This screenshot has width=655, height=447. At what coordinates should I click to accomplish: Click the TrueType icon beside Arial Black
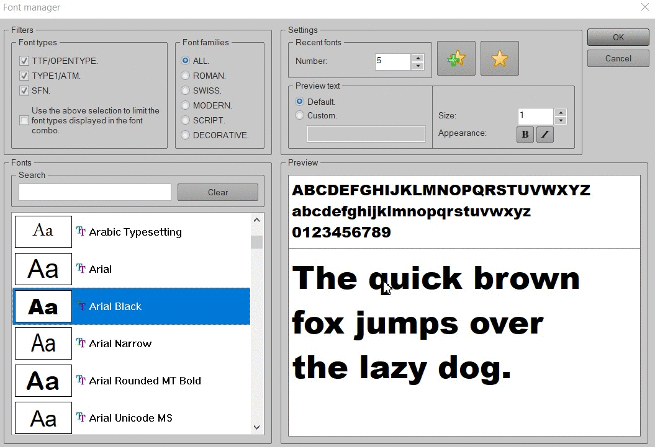pos(81,306)
